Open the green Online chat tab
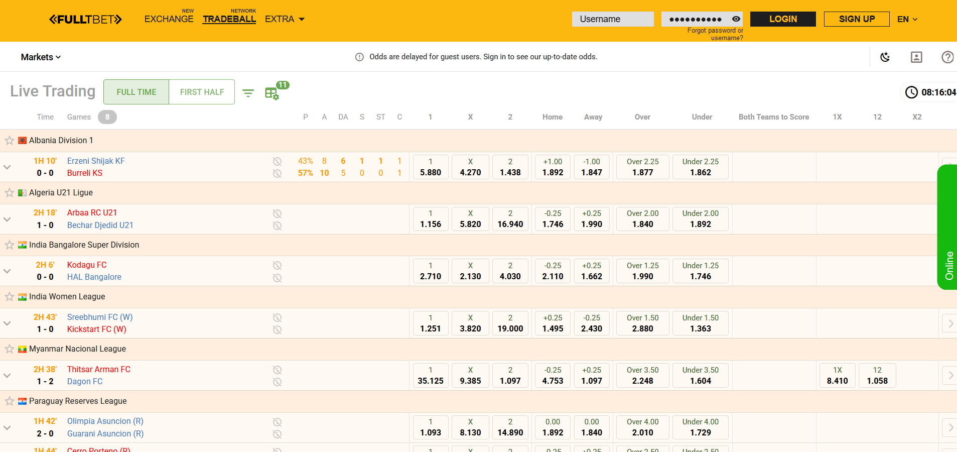The height and width of the screenshot is (452, 957). [x=948, y=227]
